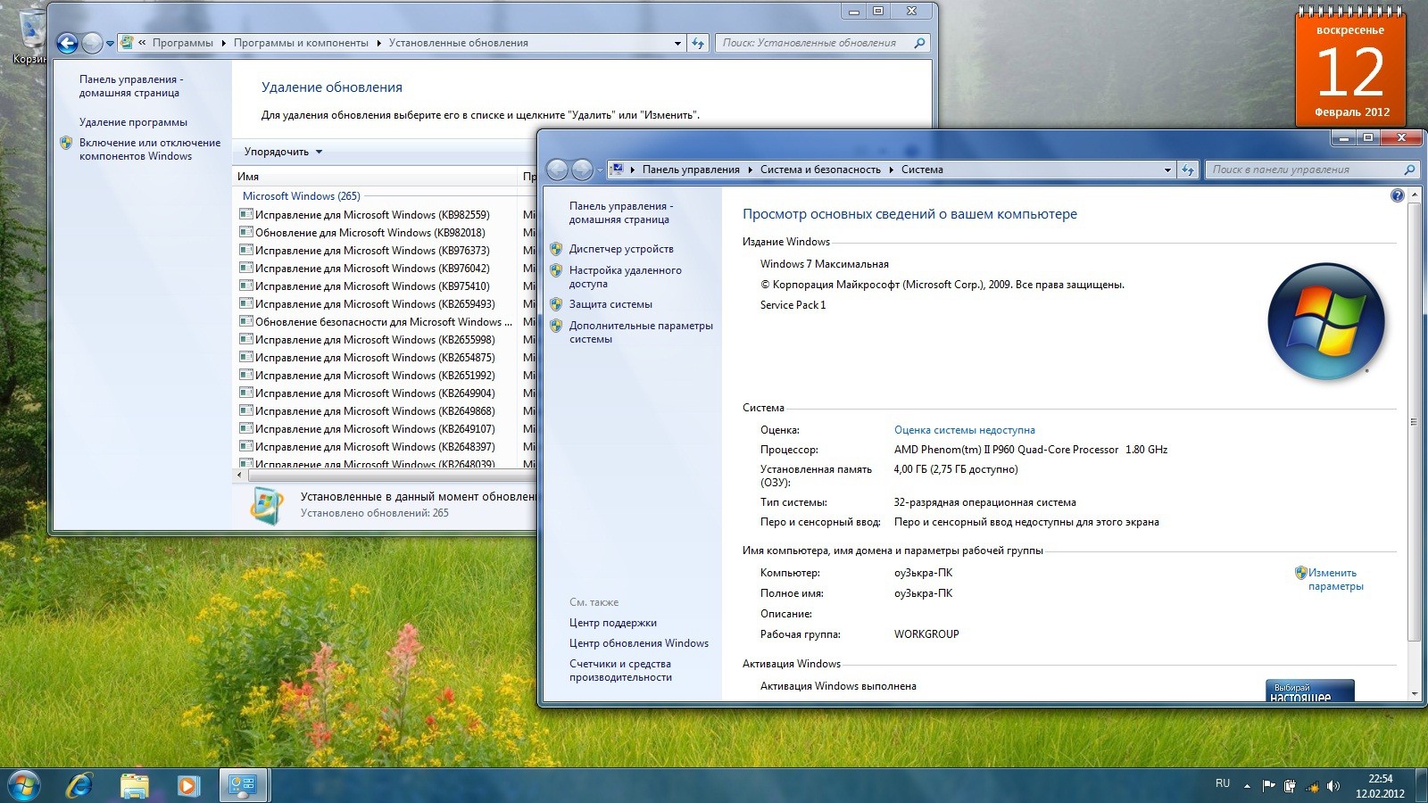The width and height of the screenshot is (1428, 803).
Task: Show hidden tray icons arrow
Action: pyautogui.click(x=1247, y=786)
